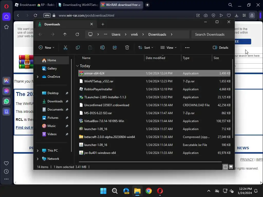This screenshot has height=197, width=263.
Task: Click the Rename icon in Explorer toolbar
Action: (x=102, y=47)
